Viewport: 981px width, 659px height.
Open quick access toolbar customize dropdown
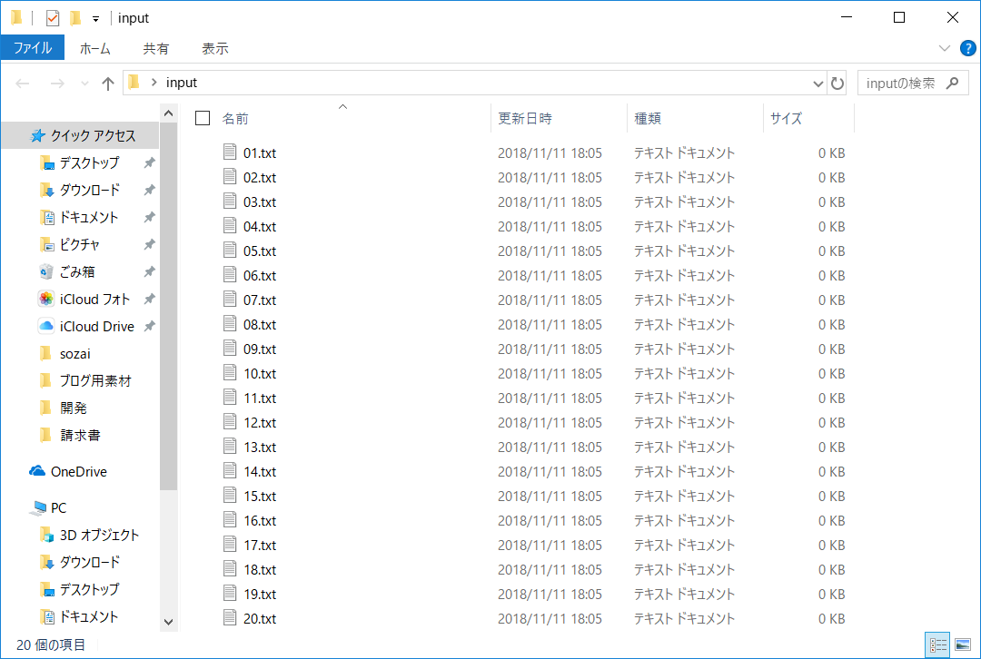click(95, 19)
